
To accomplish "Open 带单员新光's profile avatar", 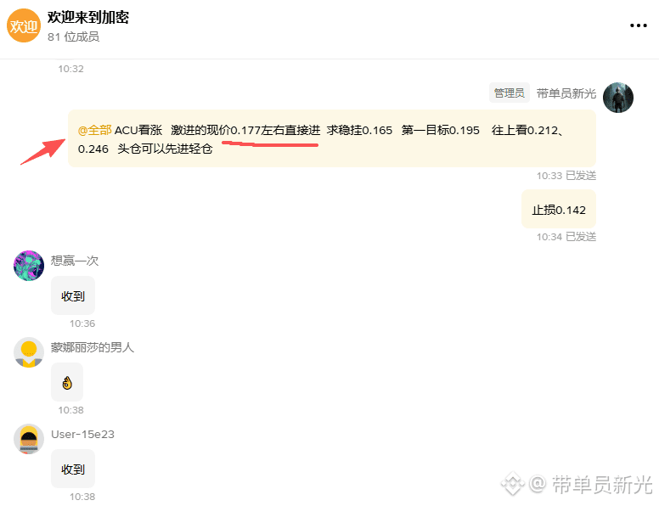I will coord(618,98).
